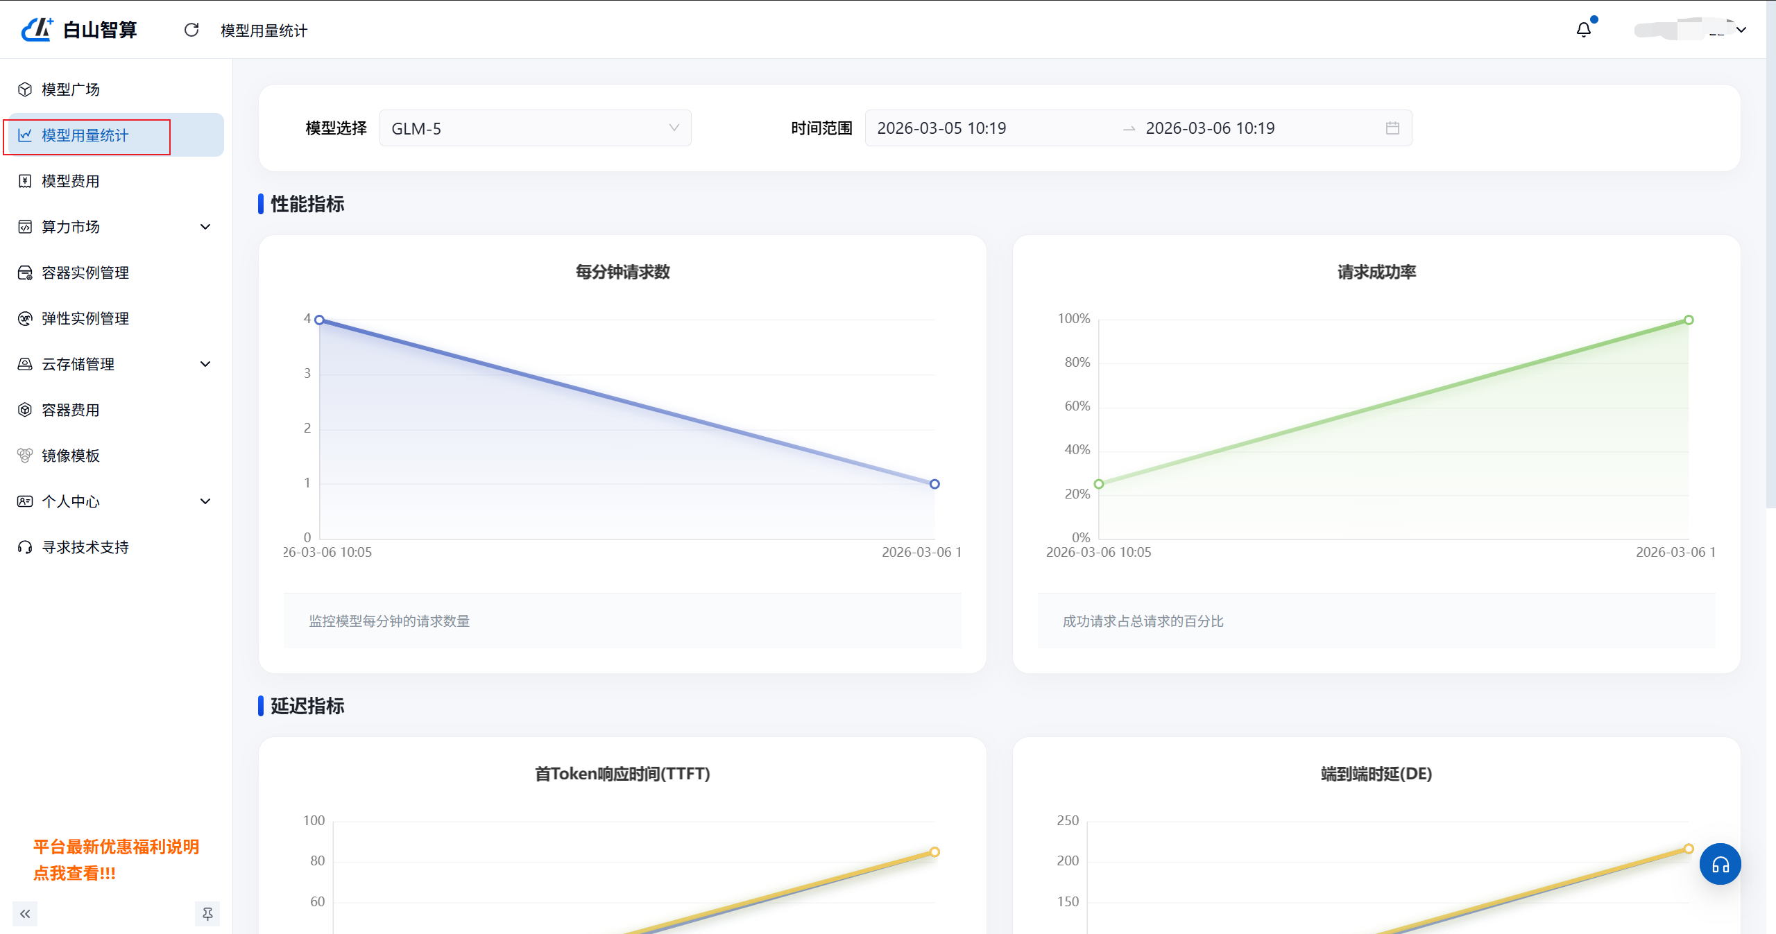Click the 容器费用 sidebar icon
1776x934 pixels.
25,410
